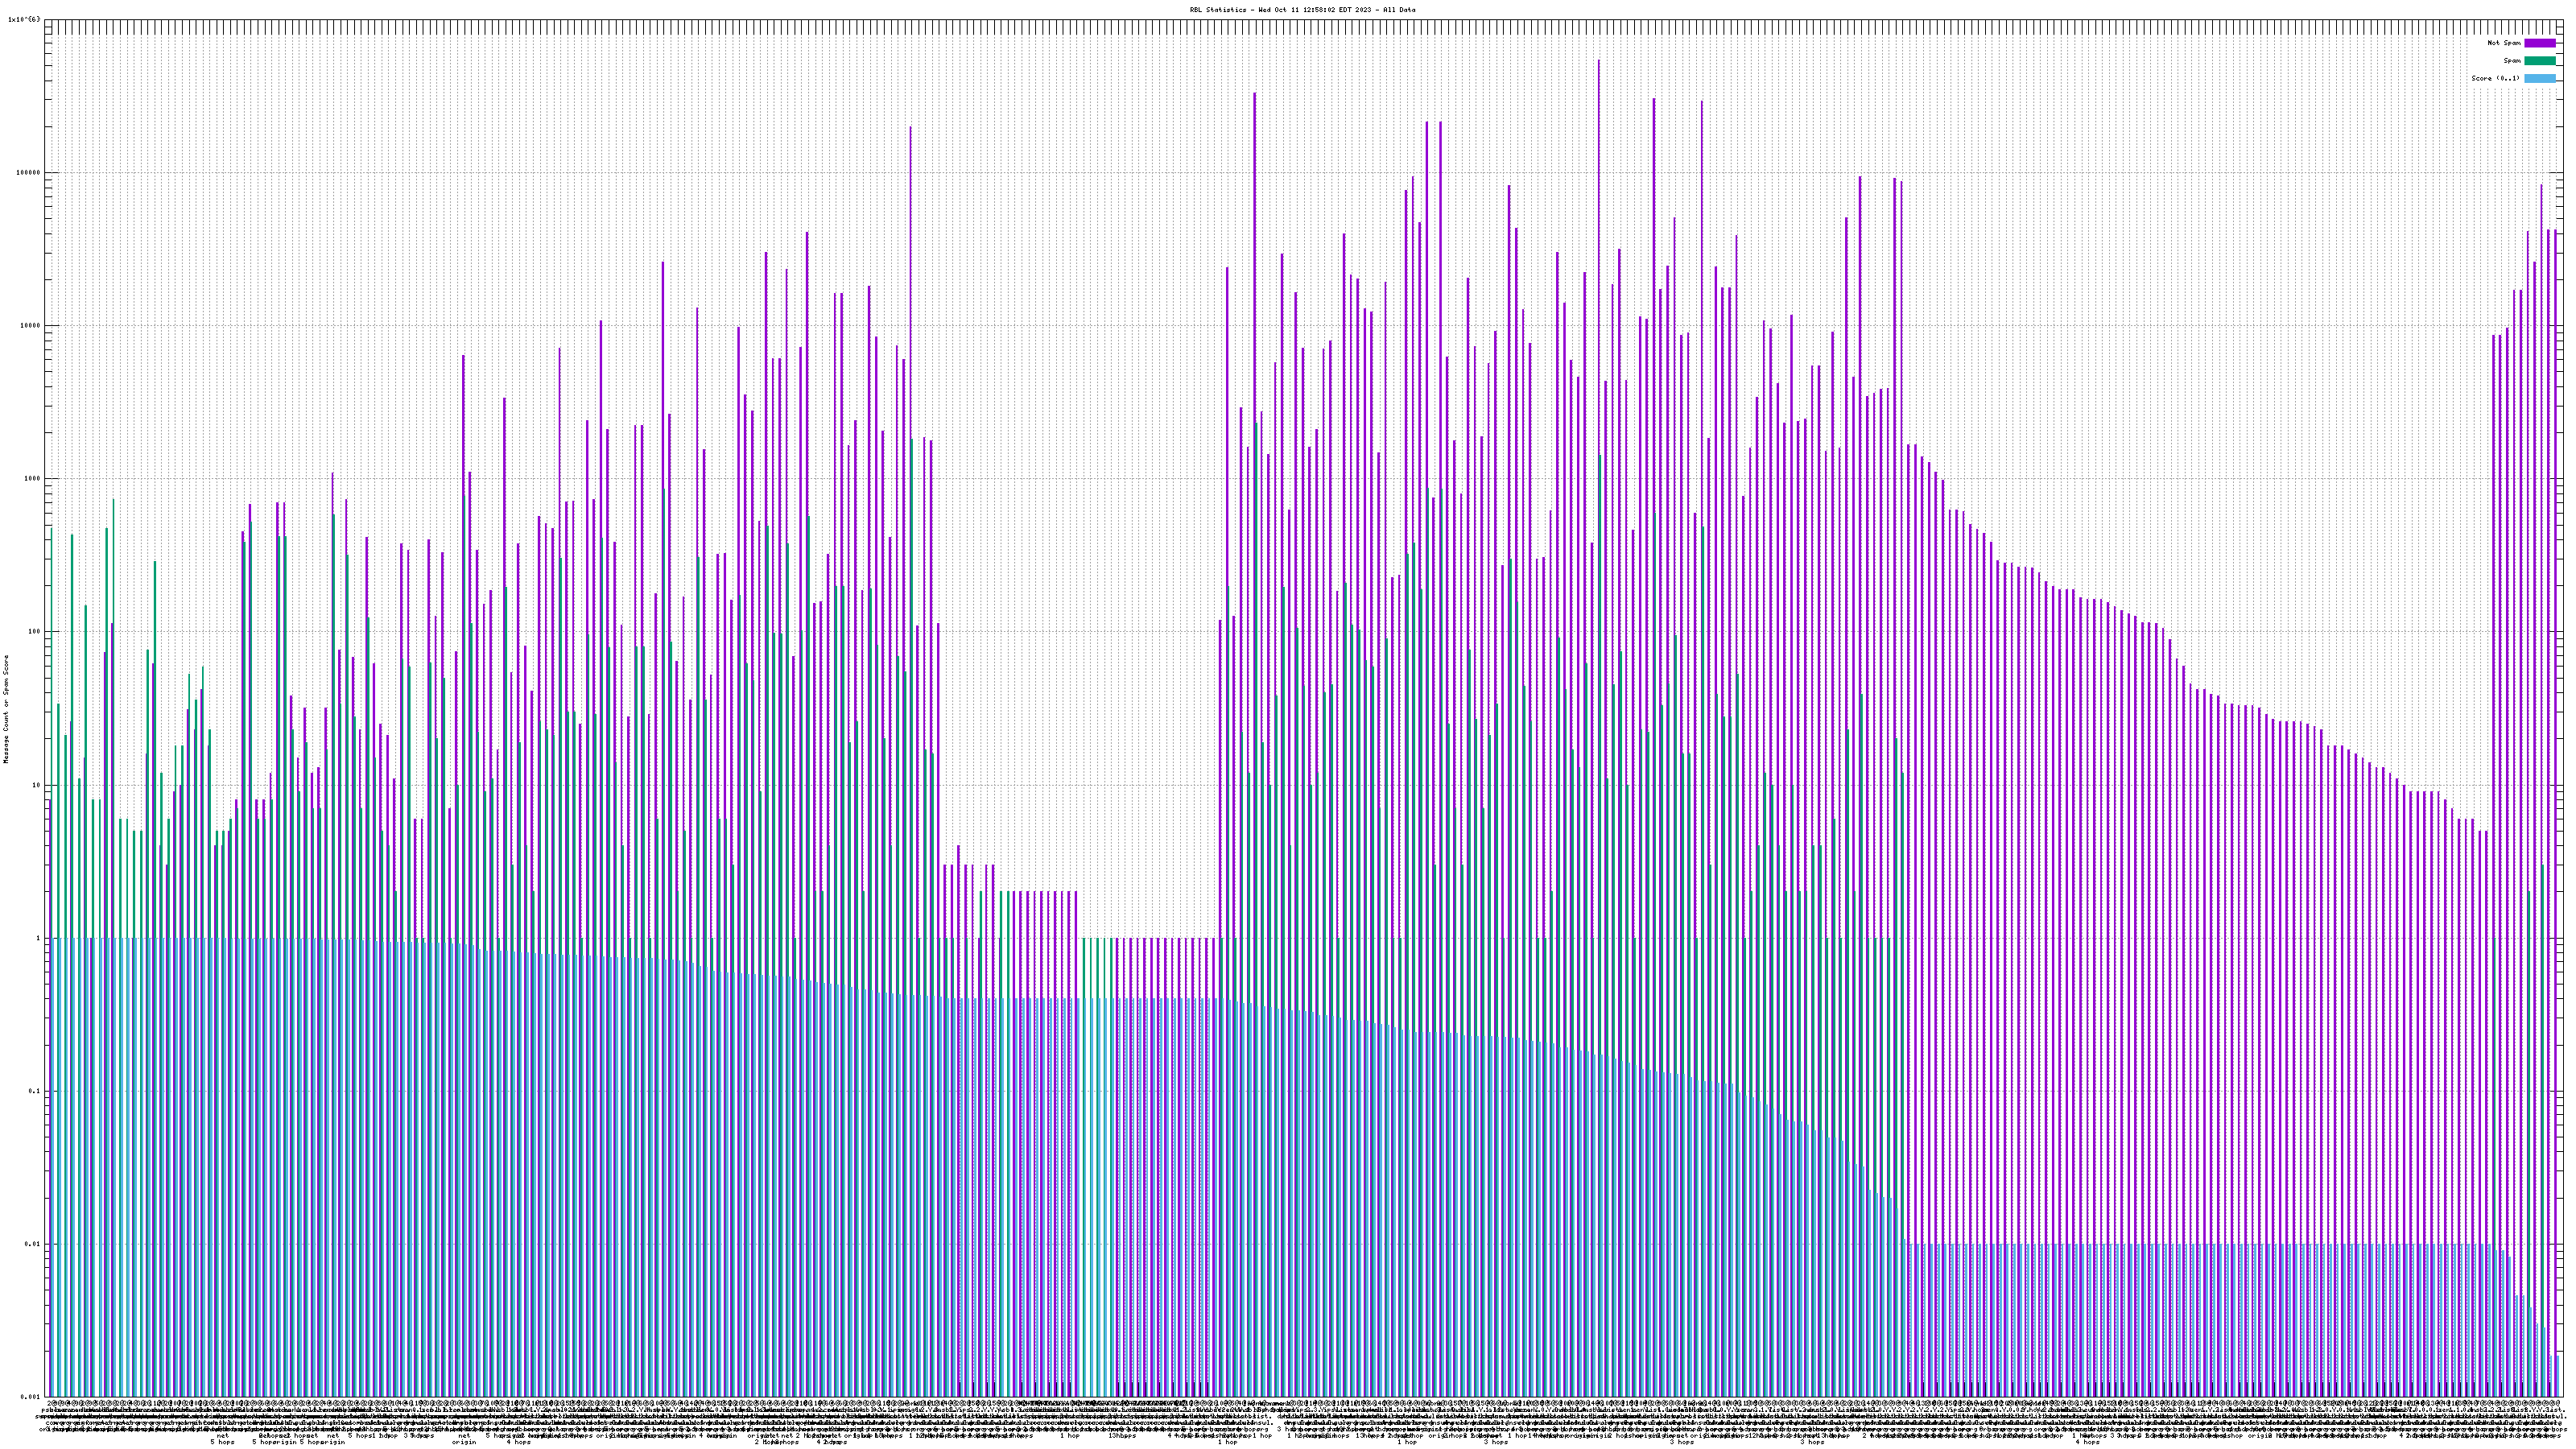The width and height of the screenshot is (2576, 1449).
Task: Click the green Spam legend swatch
Action: click(x=2539, y=61)
